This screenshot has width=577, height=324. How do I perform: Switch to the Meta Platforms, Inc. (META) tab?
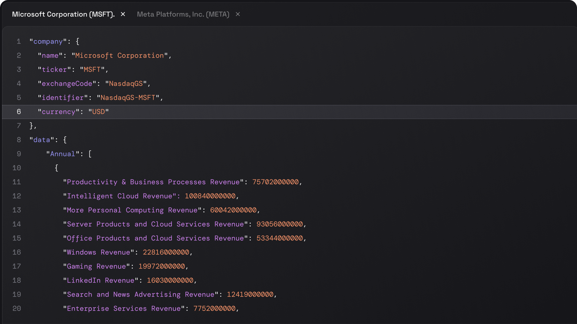(183, 14)
